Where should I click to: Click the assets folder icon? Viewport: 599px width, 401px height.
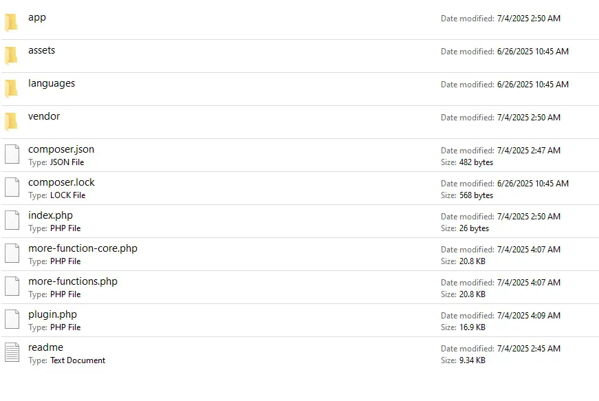[x=11, y=56]
